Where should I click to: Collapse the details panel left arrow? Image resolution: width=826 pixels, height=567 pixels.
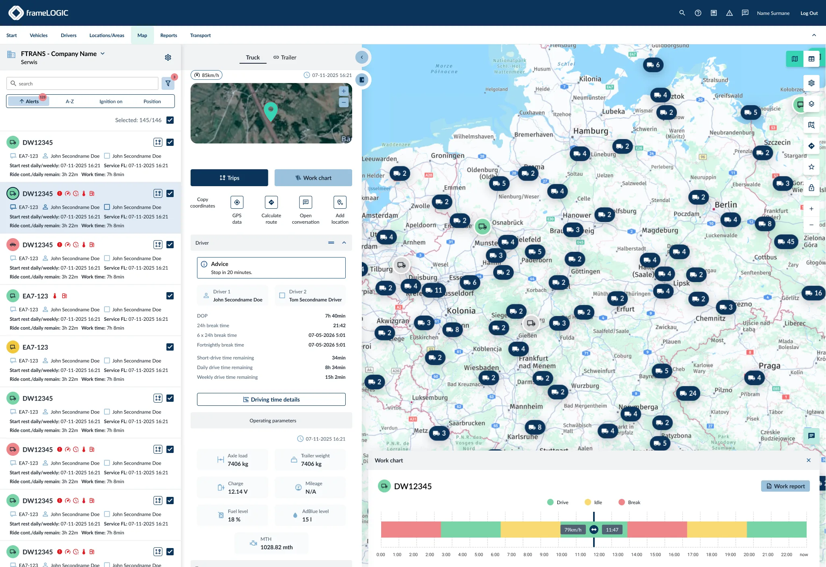coord(362,57)
